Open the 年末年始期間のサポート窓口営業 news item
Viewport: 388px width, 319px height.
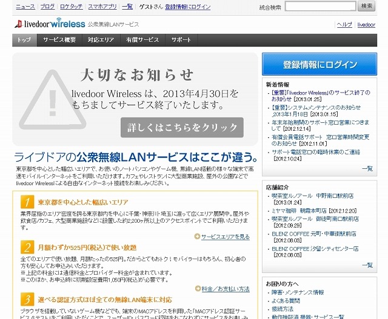pos(320,125)
